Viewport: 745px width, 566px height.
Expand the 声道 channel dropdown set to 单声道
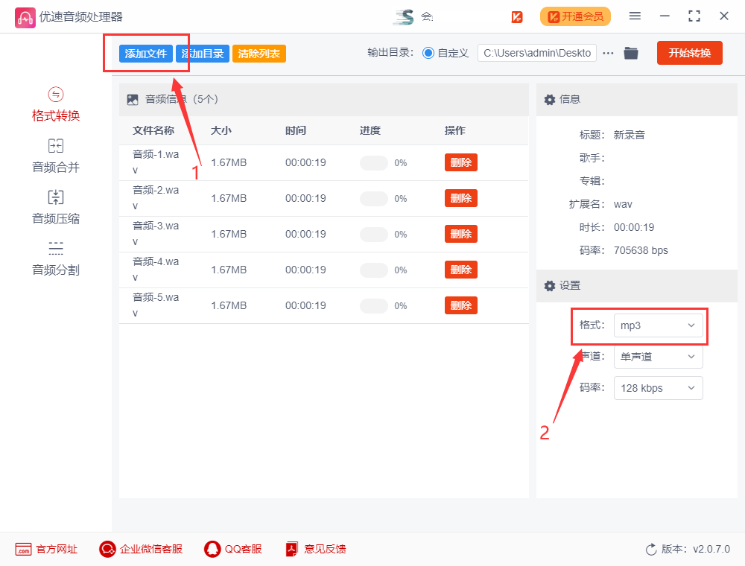click(x=658, y=357)
